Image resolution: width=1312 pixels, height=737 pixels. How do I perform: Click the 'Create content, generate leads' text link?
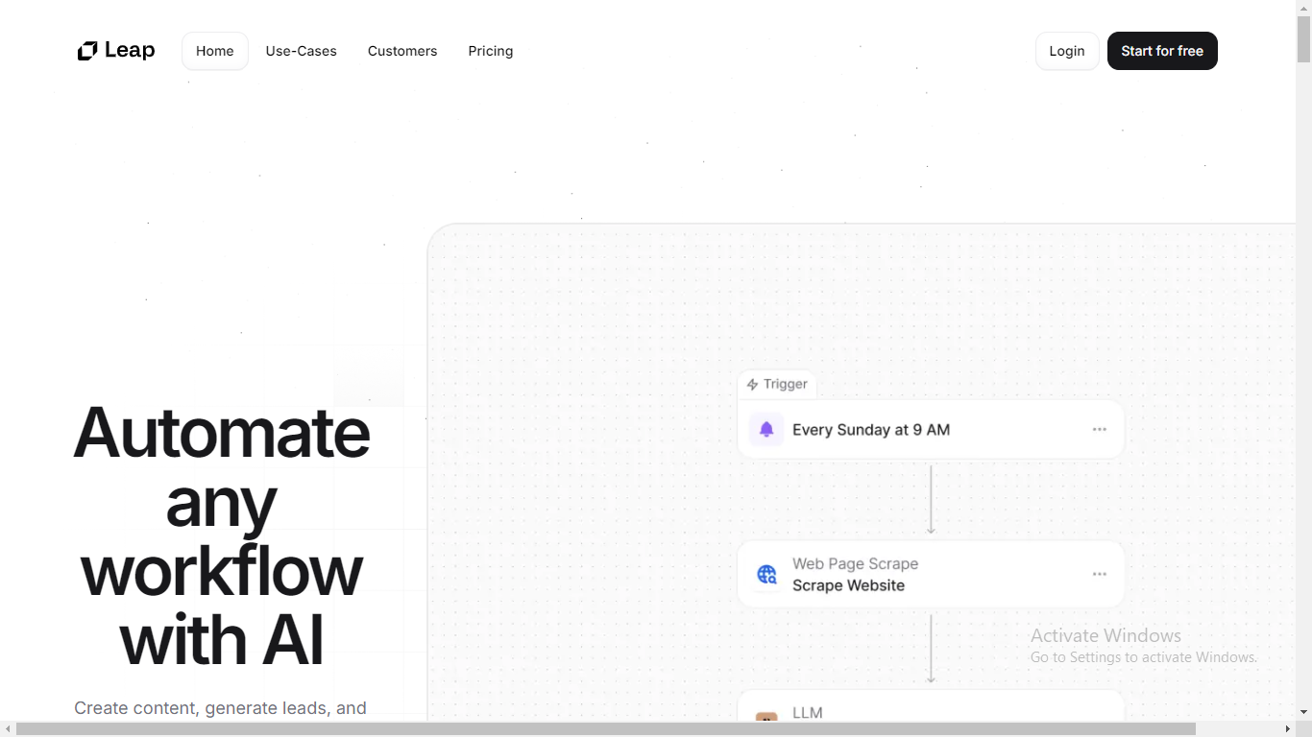click(x=220, y=707)
